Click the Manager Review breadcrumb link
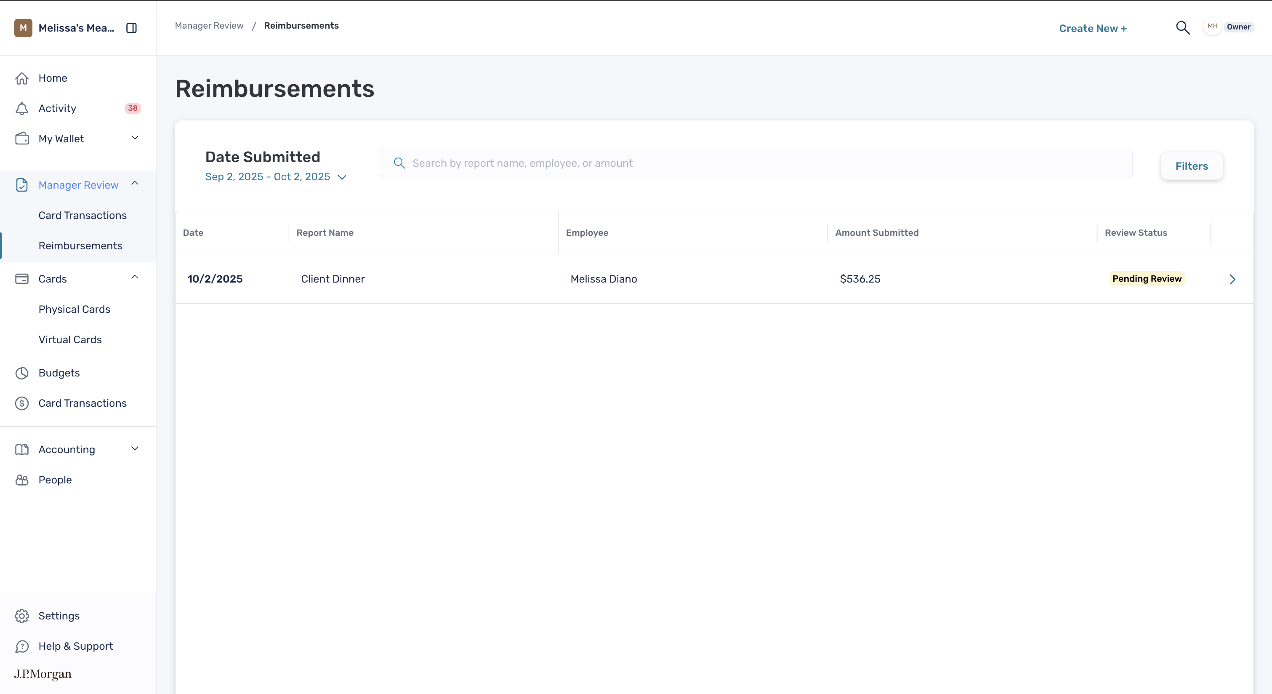The image size is (1272, 694). coord(209,25)
